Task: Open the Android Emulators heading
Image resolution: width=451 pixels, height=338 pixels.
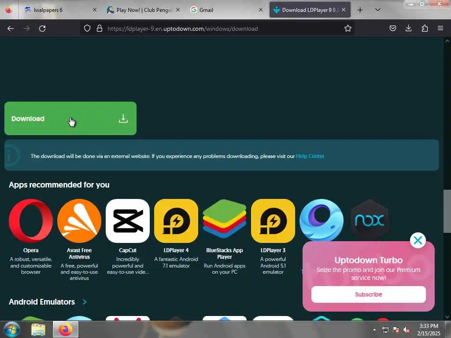Action: click(42, 302)
